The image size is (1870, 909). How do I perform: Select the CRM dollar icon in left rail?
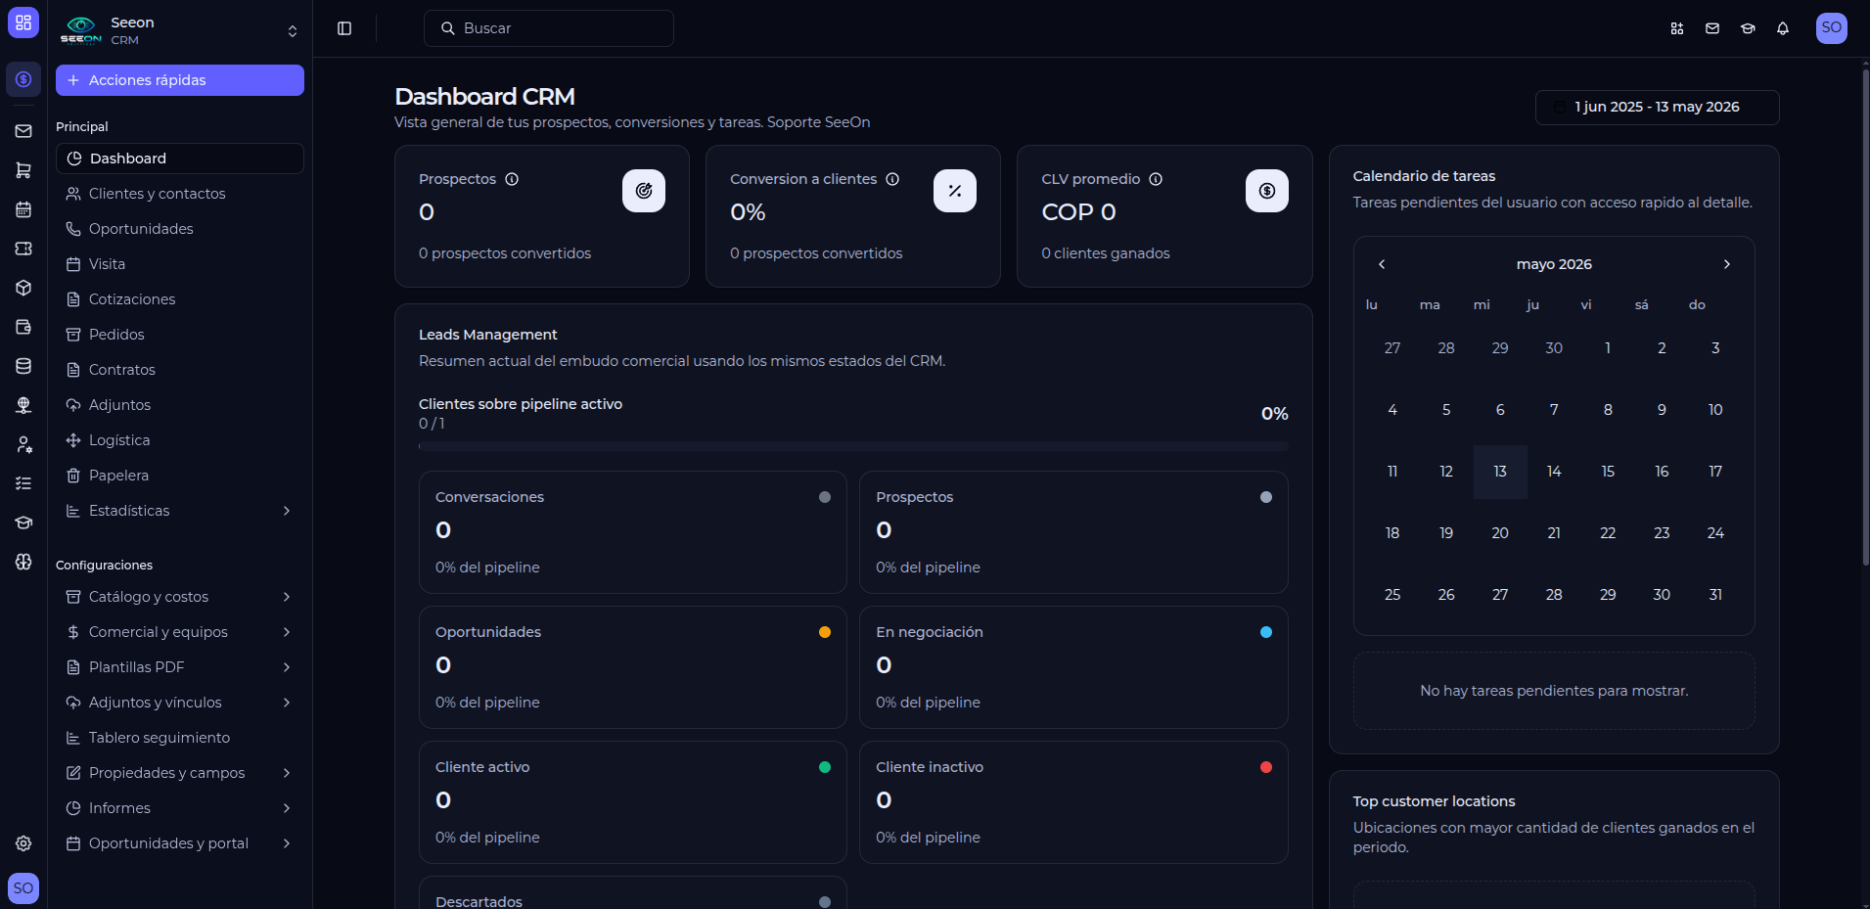click(x=23, y=79)
